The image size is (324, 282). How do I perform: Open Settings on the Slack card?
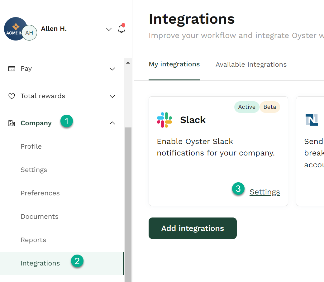pyautogui.click(x=264, y=192)
